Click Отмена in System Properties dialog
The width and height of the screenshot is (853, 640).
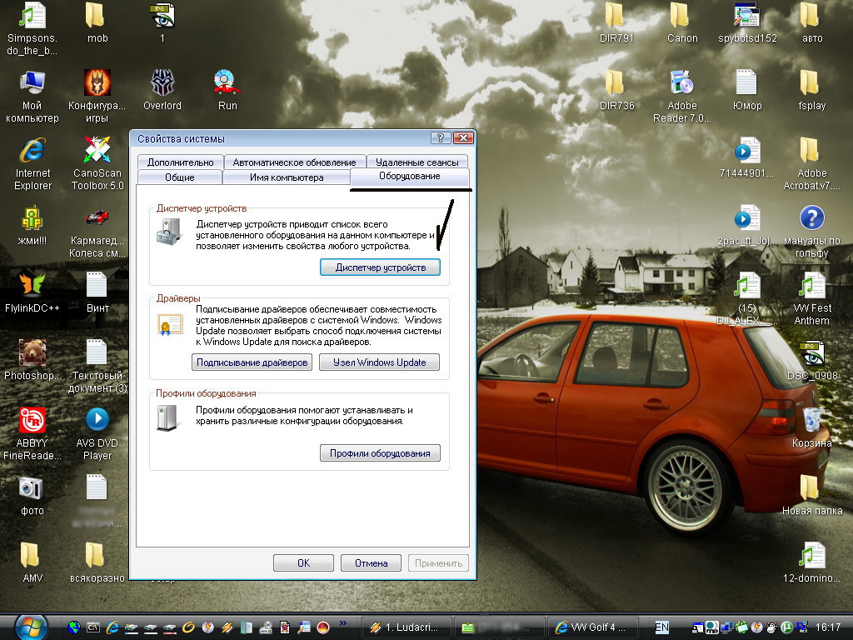371,563
